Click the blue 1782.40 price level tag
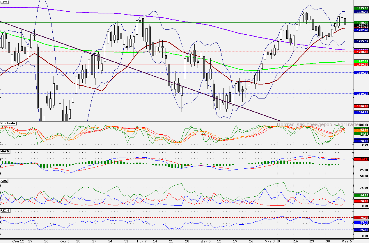The height and width of the screenshot is (243, 369). (x=361, y=30)
